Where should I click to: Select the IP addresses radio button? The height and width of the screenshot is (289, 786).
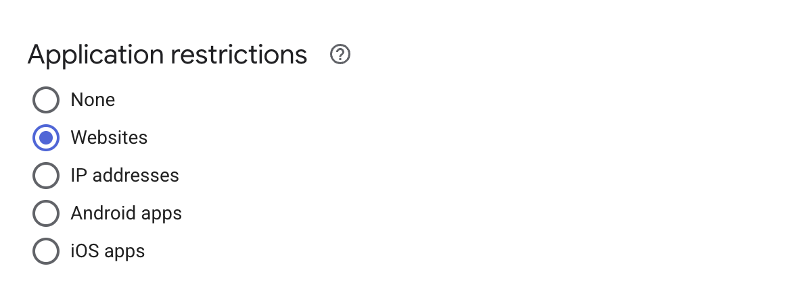click(45, 176)
